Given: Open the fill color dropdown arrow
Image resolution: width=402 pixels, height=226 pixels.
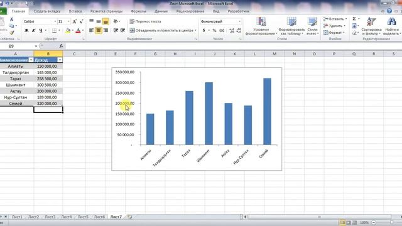Looking at the screenshot, I should [x=73, y=31].
